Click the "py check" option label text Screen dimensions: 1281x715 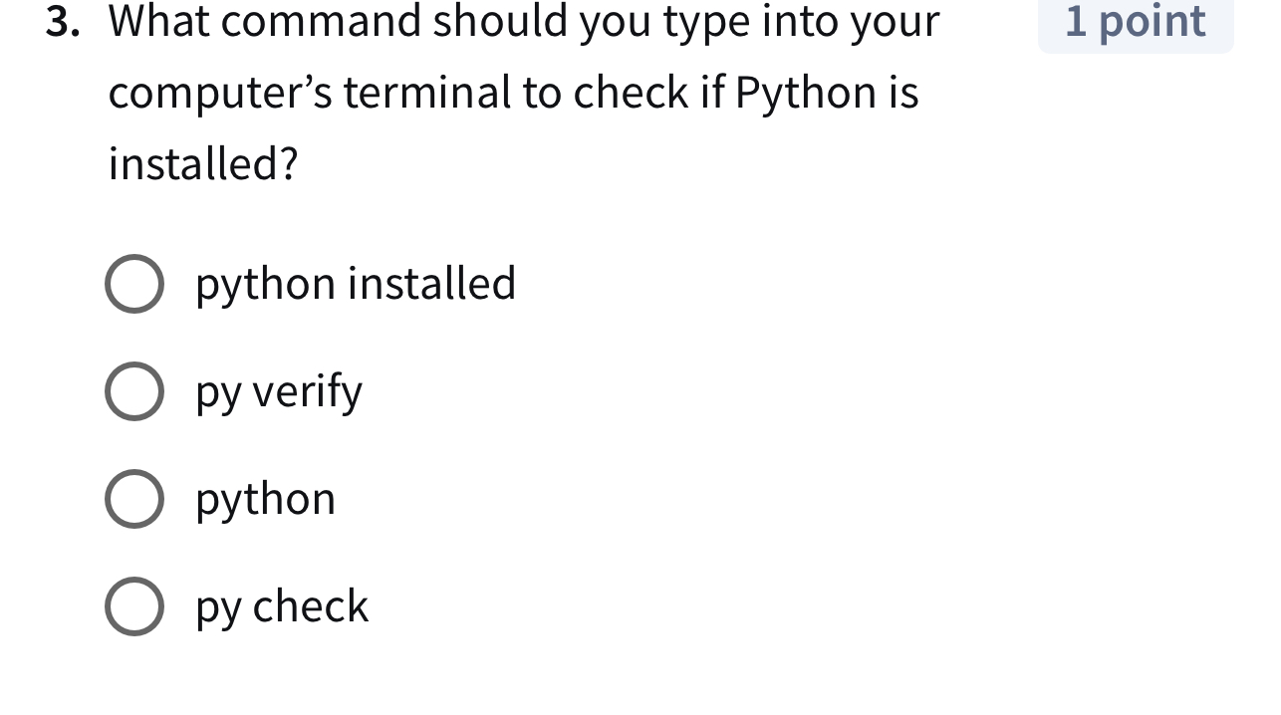(281, 606)
